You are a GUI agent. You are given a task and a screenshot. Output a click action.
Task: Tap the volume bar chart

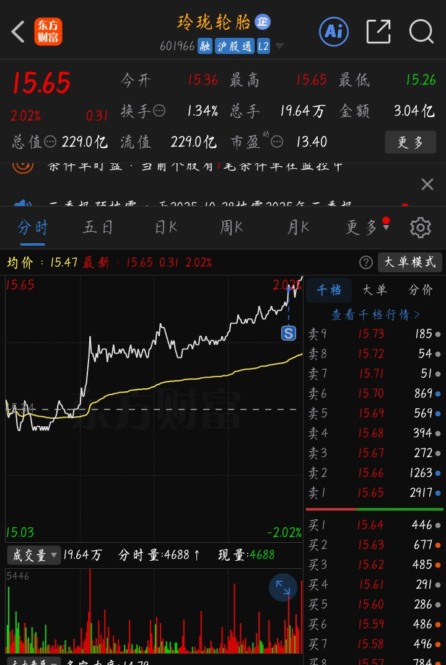[x=154, y=610]
